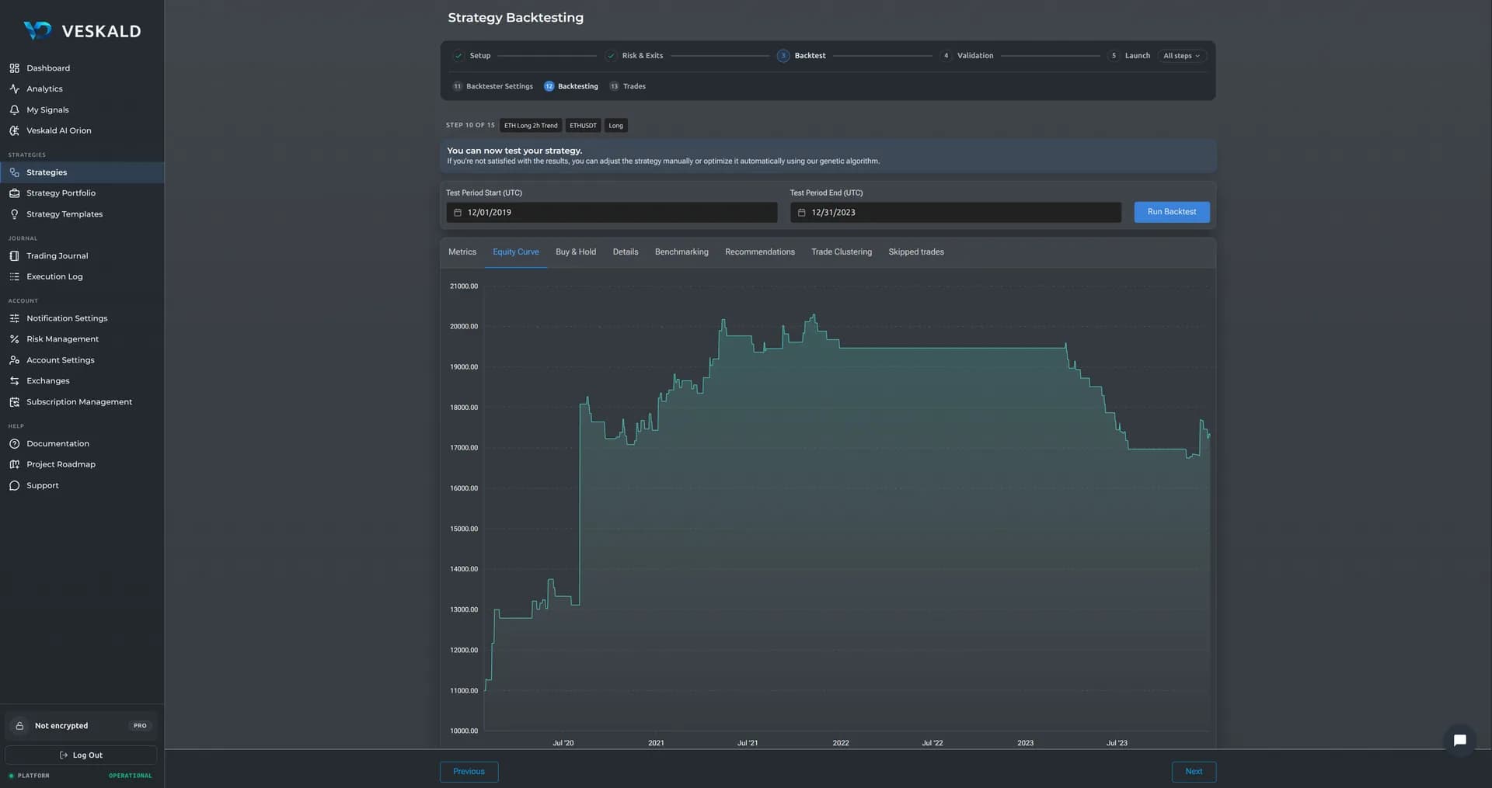Open Dashboard via its grid icon

point(14,68)
